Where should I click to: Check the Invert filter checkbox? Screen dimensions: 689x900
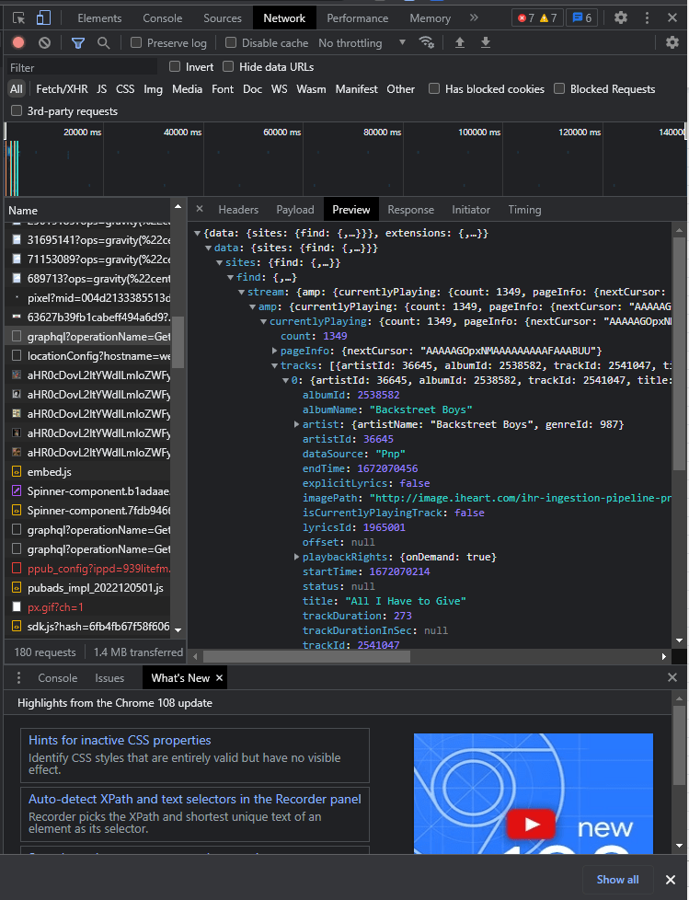pos(175,66)
